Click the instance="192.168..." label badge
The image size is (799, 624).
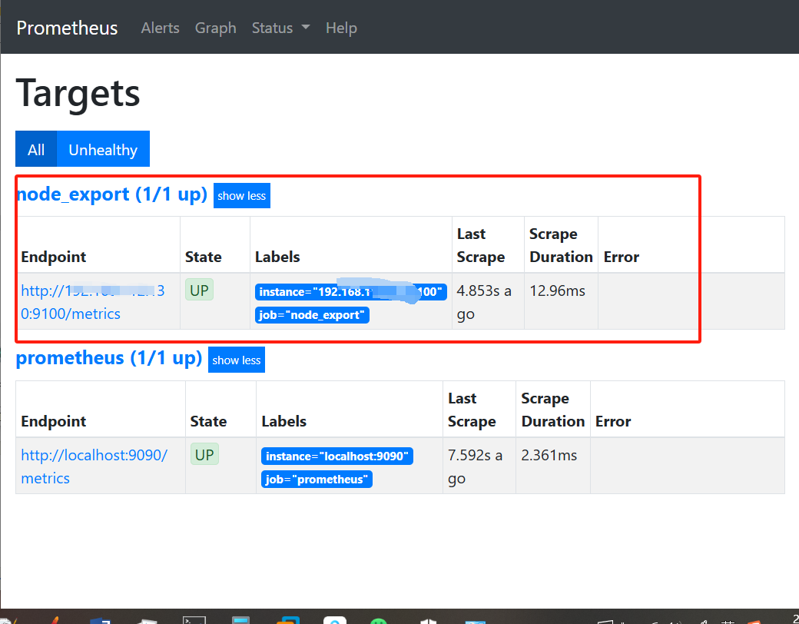[350, 291]
